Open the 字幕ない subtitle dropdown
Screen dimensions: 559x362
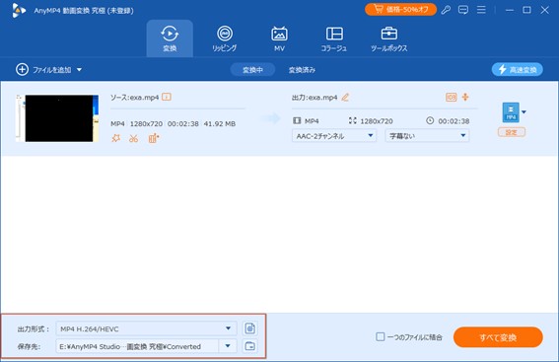(427, 135)
